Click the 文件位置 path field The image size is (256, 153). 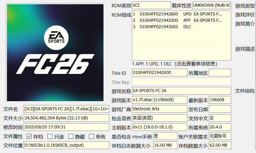pyautogui.click(x=66, y=145)
